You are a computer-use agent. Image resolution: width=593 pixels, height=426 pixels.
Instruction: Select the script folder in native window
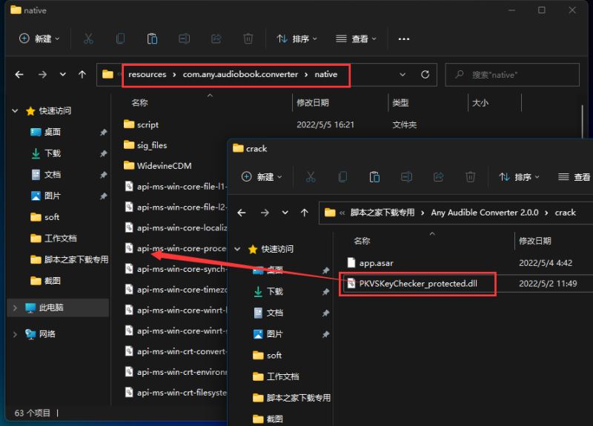141,124
